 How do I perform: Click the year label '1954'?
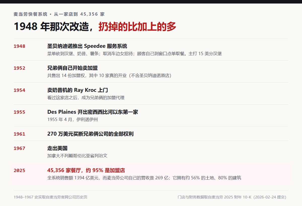click(x=19, y=90)
